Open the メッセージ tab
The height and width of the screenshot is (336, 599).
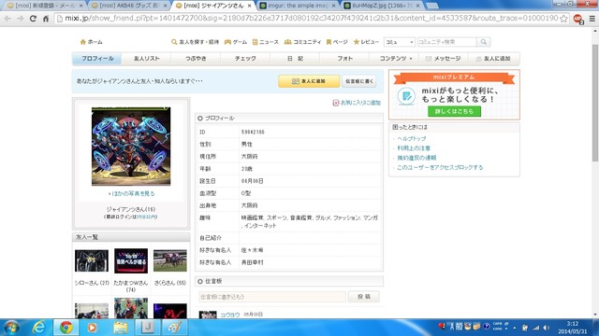(x=444, y=58)
